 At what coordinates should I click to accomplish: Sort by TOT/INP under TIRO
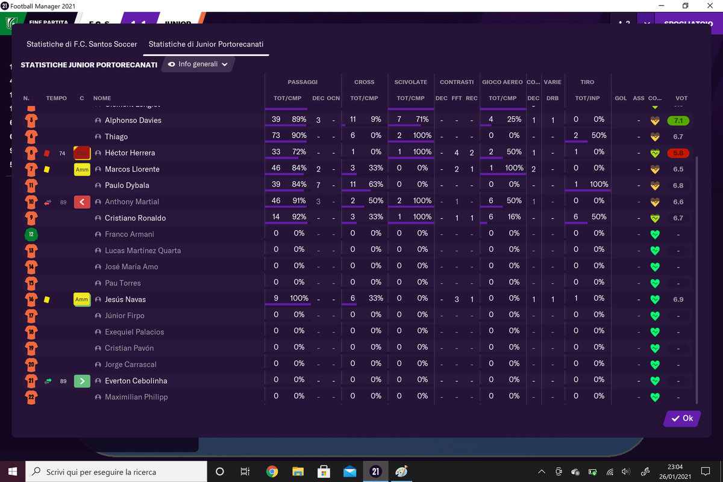pyautogui.click(x=587, y=98)
